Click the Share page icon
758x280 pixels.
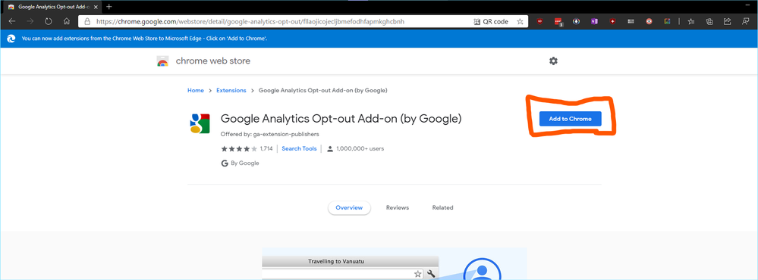[x=727, y=21]
